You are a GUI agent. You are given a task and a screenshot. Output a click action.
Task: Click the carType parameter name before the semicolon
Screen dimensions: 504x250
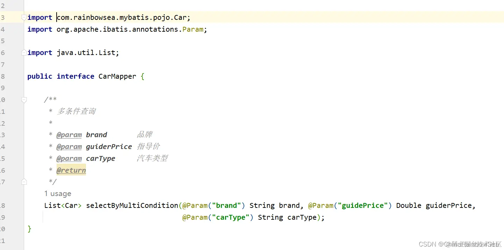(302, 217)
